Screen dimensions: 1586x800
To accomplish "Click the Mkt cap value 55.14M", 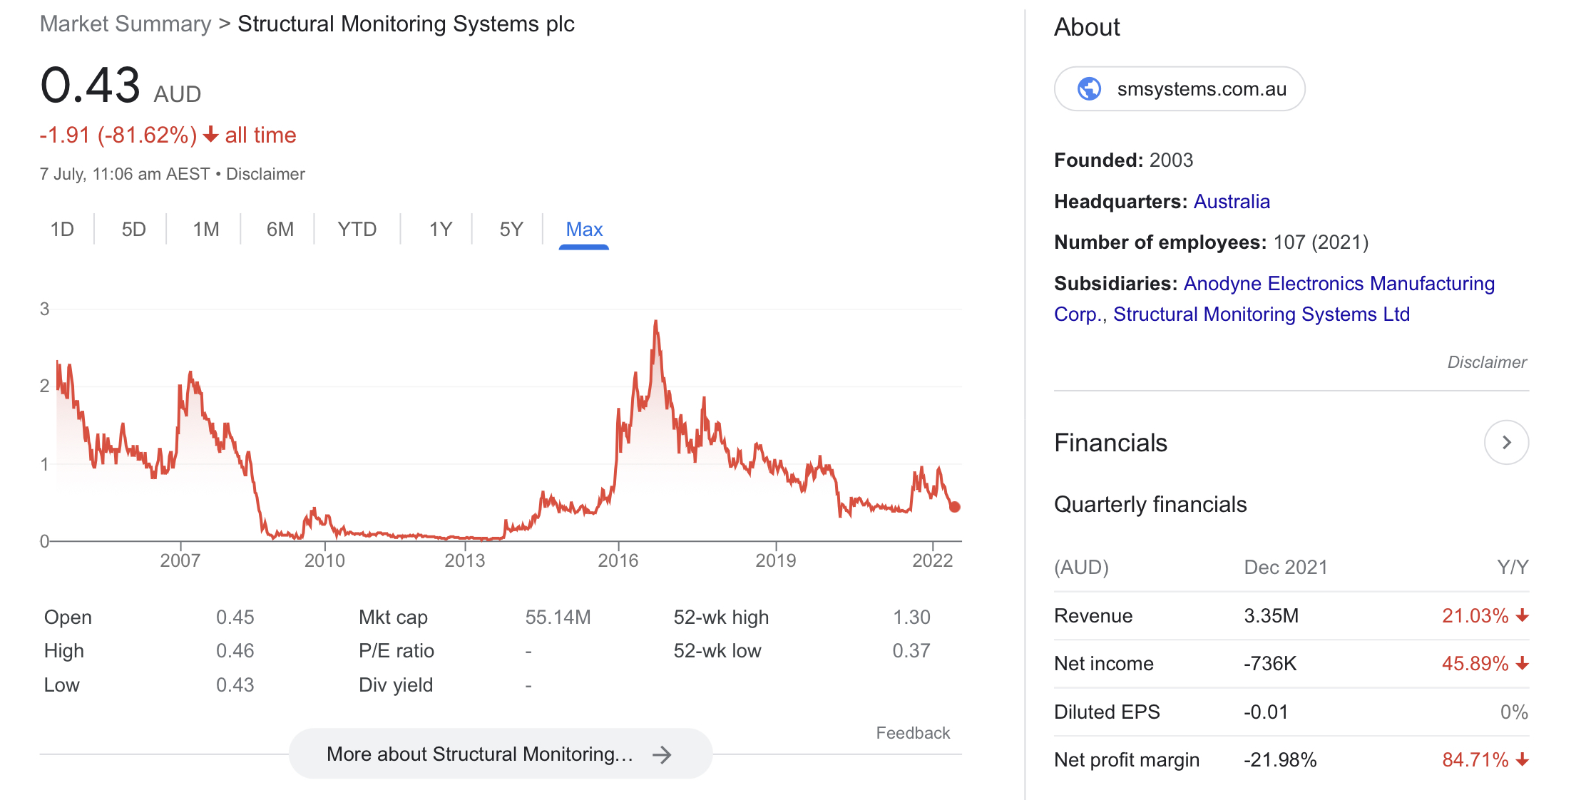I will tap(558, 617).
